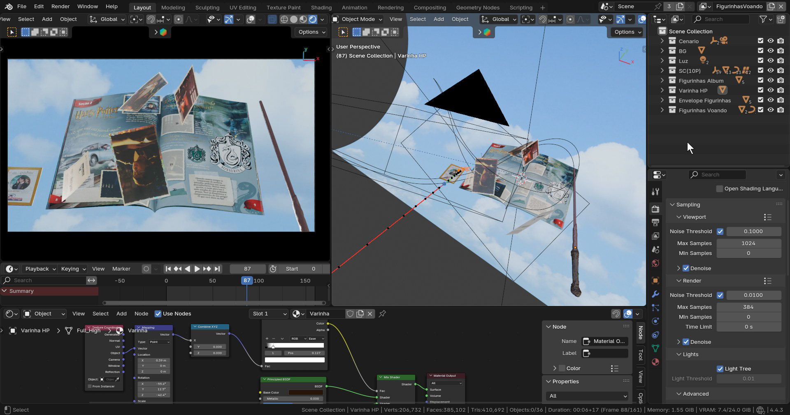Switch left viewport to rendered shading

(x=313, y=19)
